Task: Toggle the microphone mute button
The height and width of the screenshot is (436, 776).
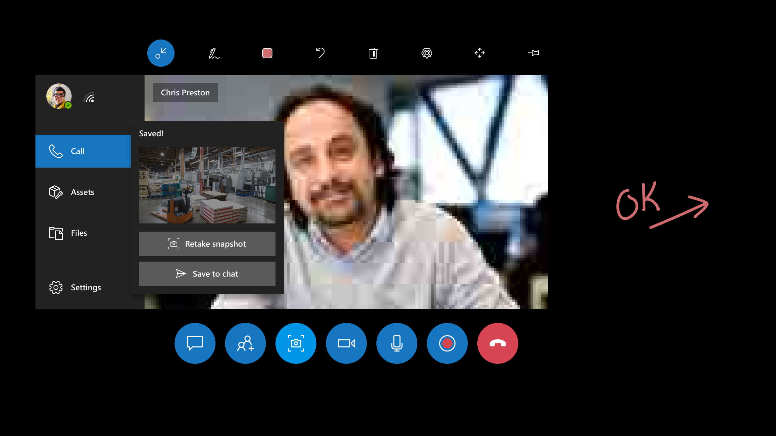Action: (397, 343)
